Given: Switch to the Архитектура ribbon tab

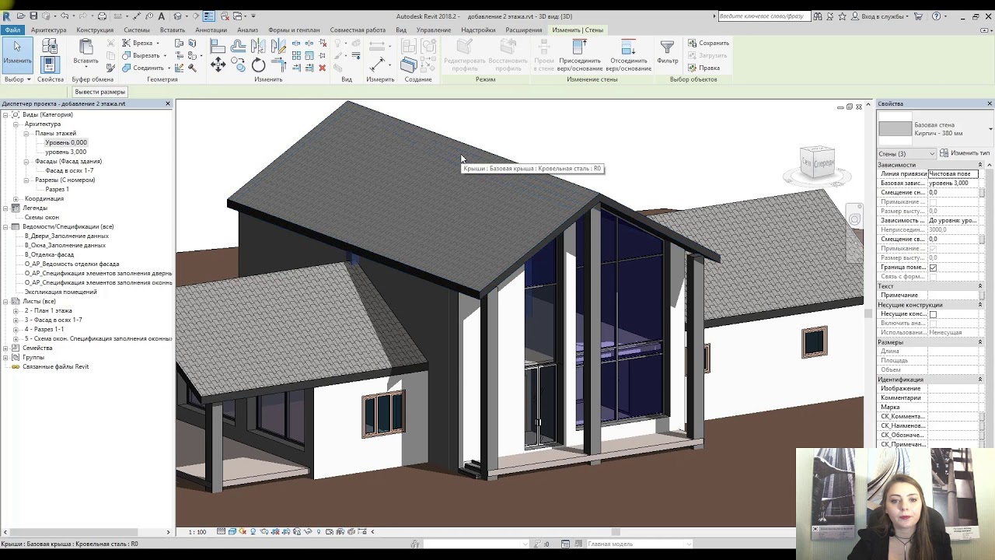Looking at the screenshot, I should point(49,30).
